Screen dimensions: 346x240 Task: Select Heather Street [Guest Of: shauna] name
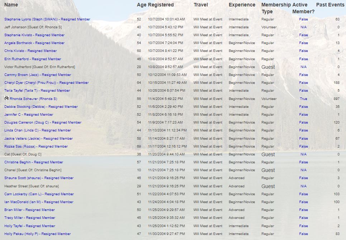[x=32, y=186]
